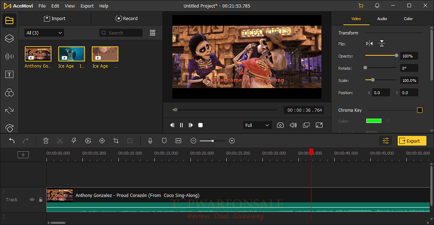434x225 pixels.
Task: Click the Undo arrow in timeline toolbar
Action: pos(11,141)
